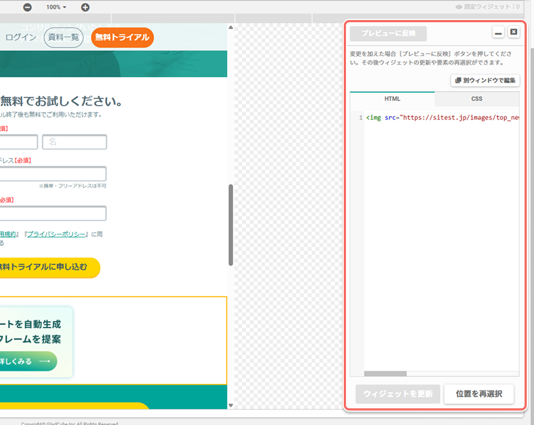This screenshot has width=534, height=425.
Task: Click the 詳しくみる green button
Action: [28, 361]
